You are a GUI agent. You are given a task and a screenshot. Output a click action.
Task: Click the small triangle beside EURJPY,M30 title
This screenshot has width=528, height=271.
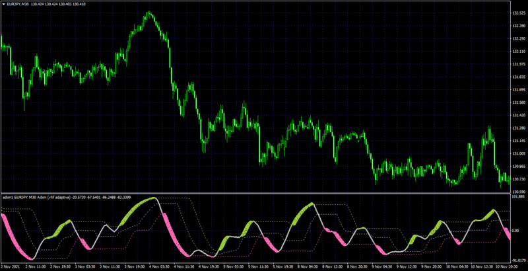point(4,5)
